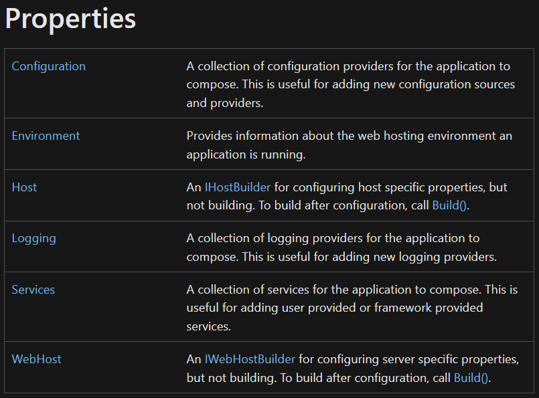Click 'useful for adding new logging providers' sentence
This screenshot has width=539, height=398.
369,257
